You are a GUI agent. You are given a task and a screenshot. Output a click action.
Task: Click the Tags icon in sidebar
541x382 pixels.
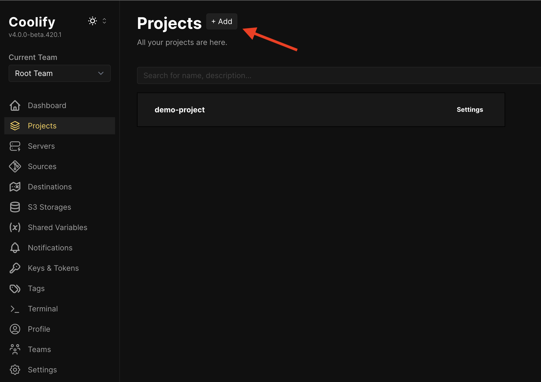pyautogui.click(x=15, y=288)
